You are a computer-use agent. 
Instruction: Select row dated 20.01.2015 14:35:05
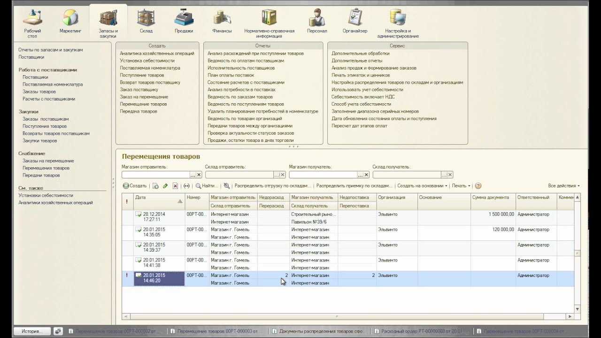coord(347,233)
